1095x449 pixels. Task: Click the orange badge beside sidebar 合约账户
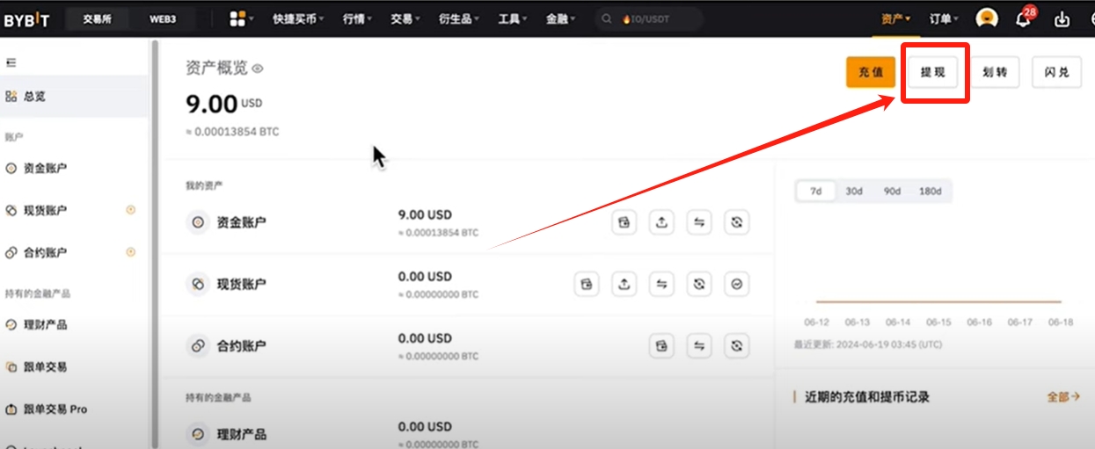131,252
